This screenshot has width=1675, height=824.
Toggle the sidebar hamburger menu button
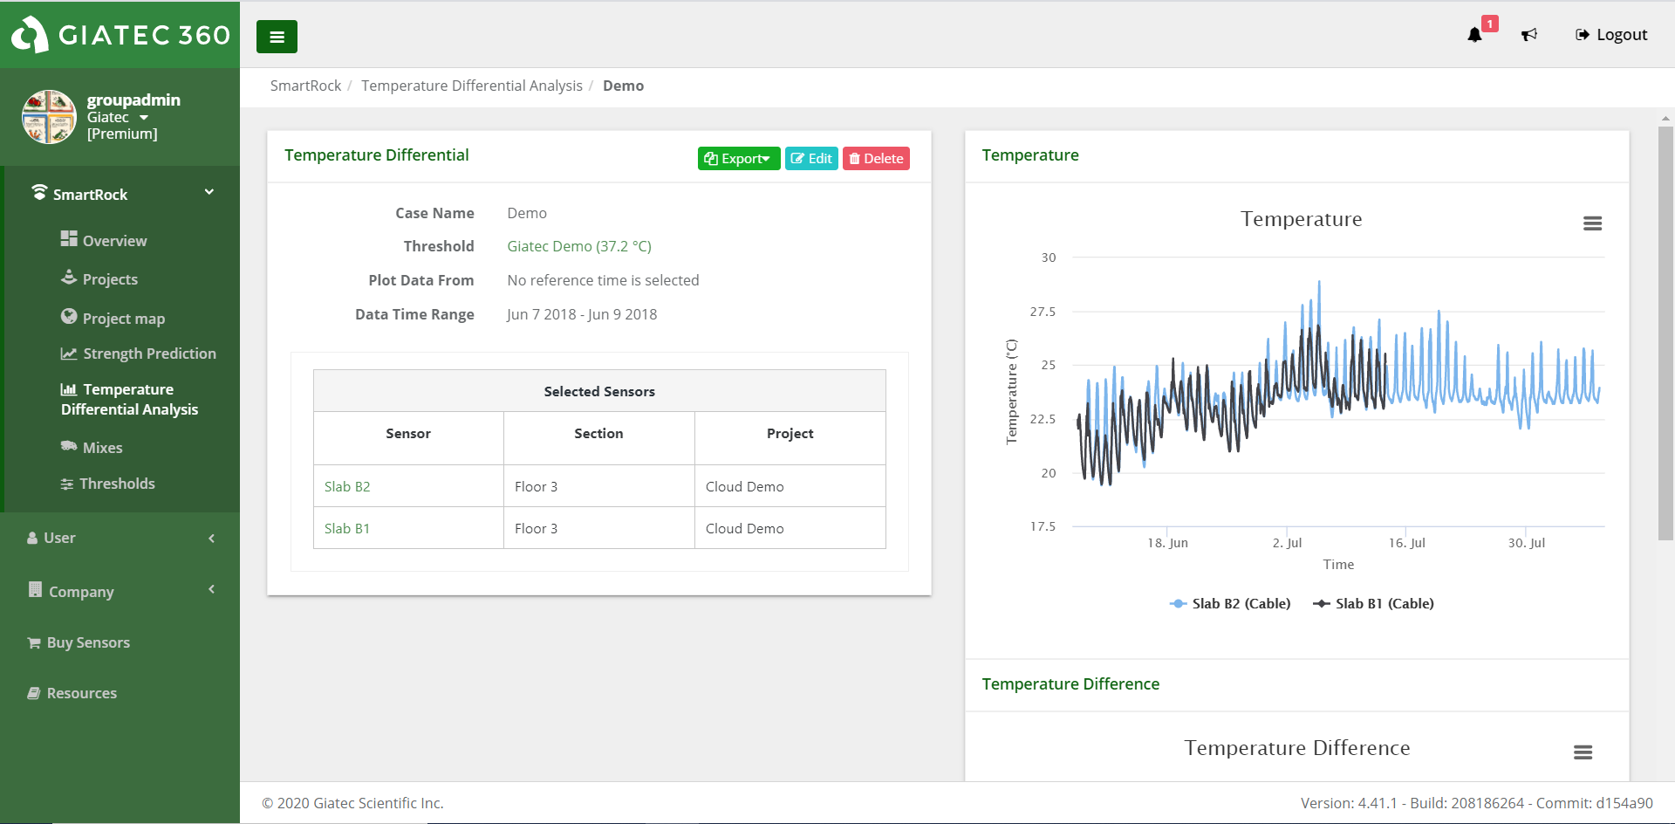click(x=277, y=37)
